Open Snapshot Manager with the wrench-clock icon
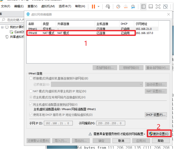 coord(133,7)
